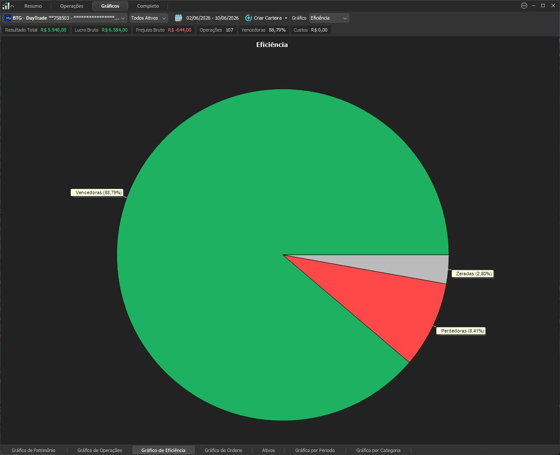Image resolution: width=560 pixels, height=455 pixels.
Task: Open Gráfico por Categoria tab
Action: pyautogui.click(x=378, y=450)
